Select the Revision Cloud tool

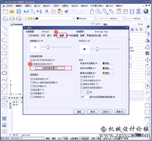point(4,73)
